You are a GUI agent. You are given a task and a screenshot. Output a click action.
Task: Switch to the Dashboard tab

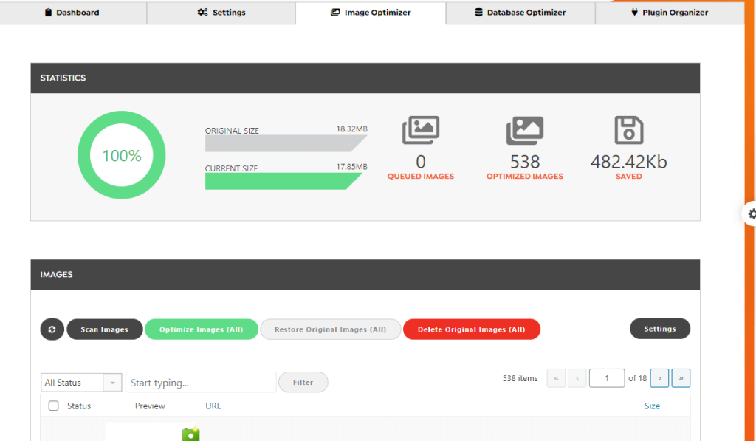click(x=73, y=13)
